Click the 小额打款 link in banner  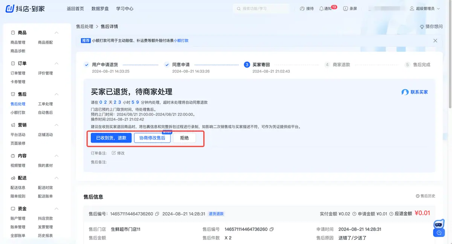coord(181,41)
